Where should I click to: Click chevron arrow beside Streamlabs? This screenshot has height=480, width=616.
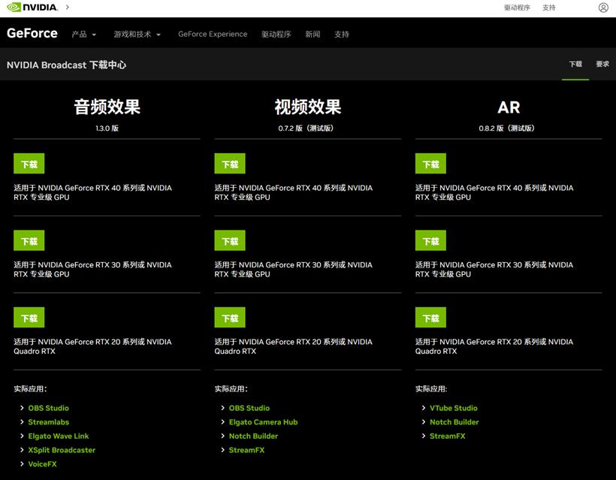click(22, 422)
